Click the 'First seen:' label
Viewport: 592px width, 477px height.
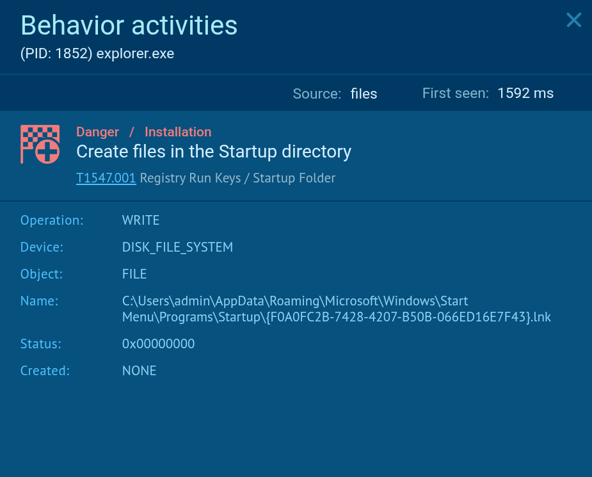455,93
